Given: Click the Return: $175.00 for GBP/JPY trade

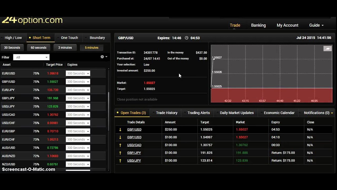Looking at the screenshot, I should coord(283,153).
